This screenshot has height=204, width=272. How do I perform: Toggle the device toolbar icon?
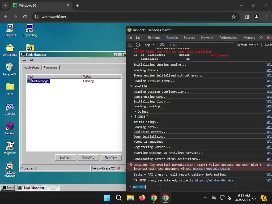138,38
